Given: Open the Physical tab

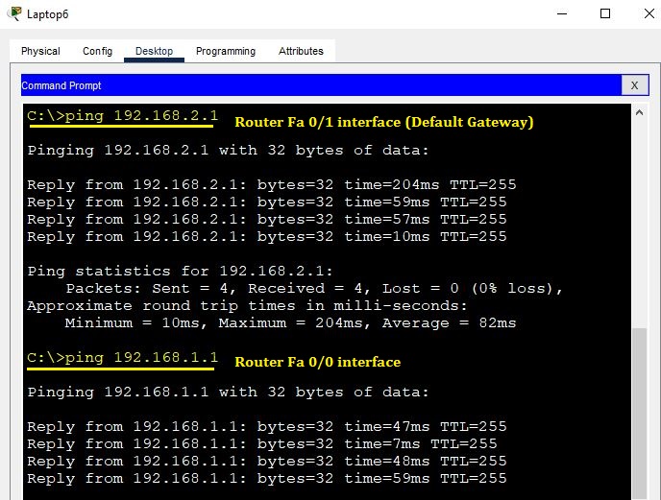Looking at the screenshot, I should tap(40, 51).
